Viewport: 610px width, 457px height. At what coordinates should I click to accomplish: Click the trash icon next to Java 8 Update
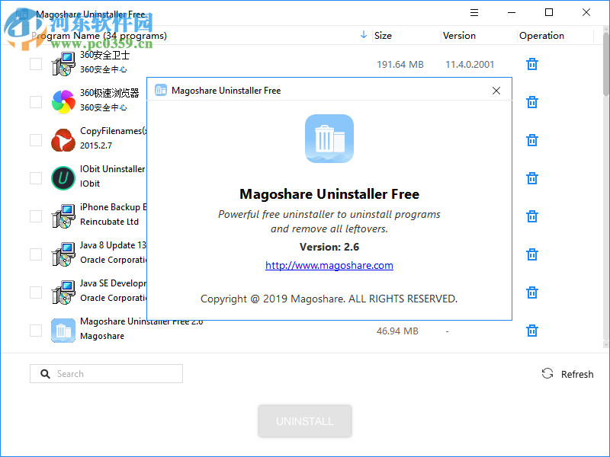(x=531, y=254)
